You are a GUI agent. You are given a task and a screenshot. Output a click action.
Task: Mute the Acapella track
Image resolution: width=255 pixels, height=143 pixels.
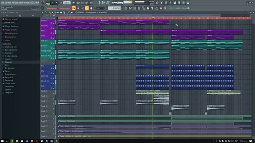[x=54, y=28]
